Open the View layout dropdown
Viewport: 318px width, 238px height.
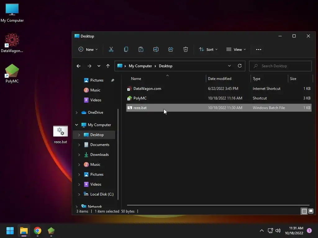(236, 49)
